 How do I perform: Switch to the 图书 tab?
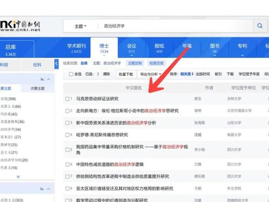tap(215, 48)
